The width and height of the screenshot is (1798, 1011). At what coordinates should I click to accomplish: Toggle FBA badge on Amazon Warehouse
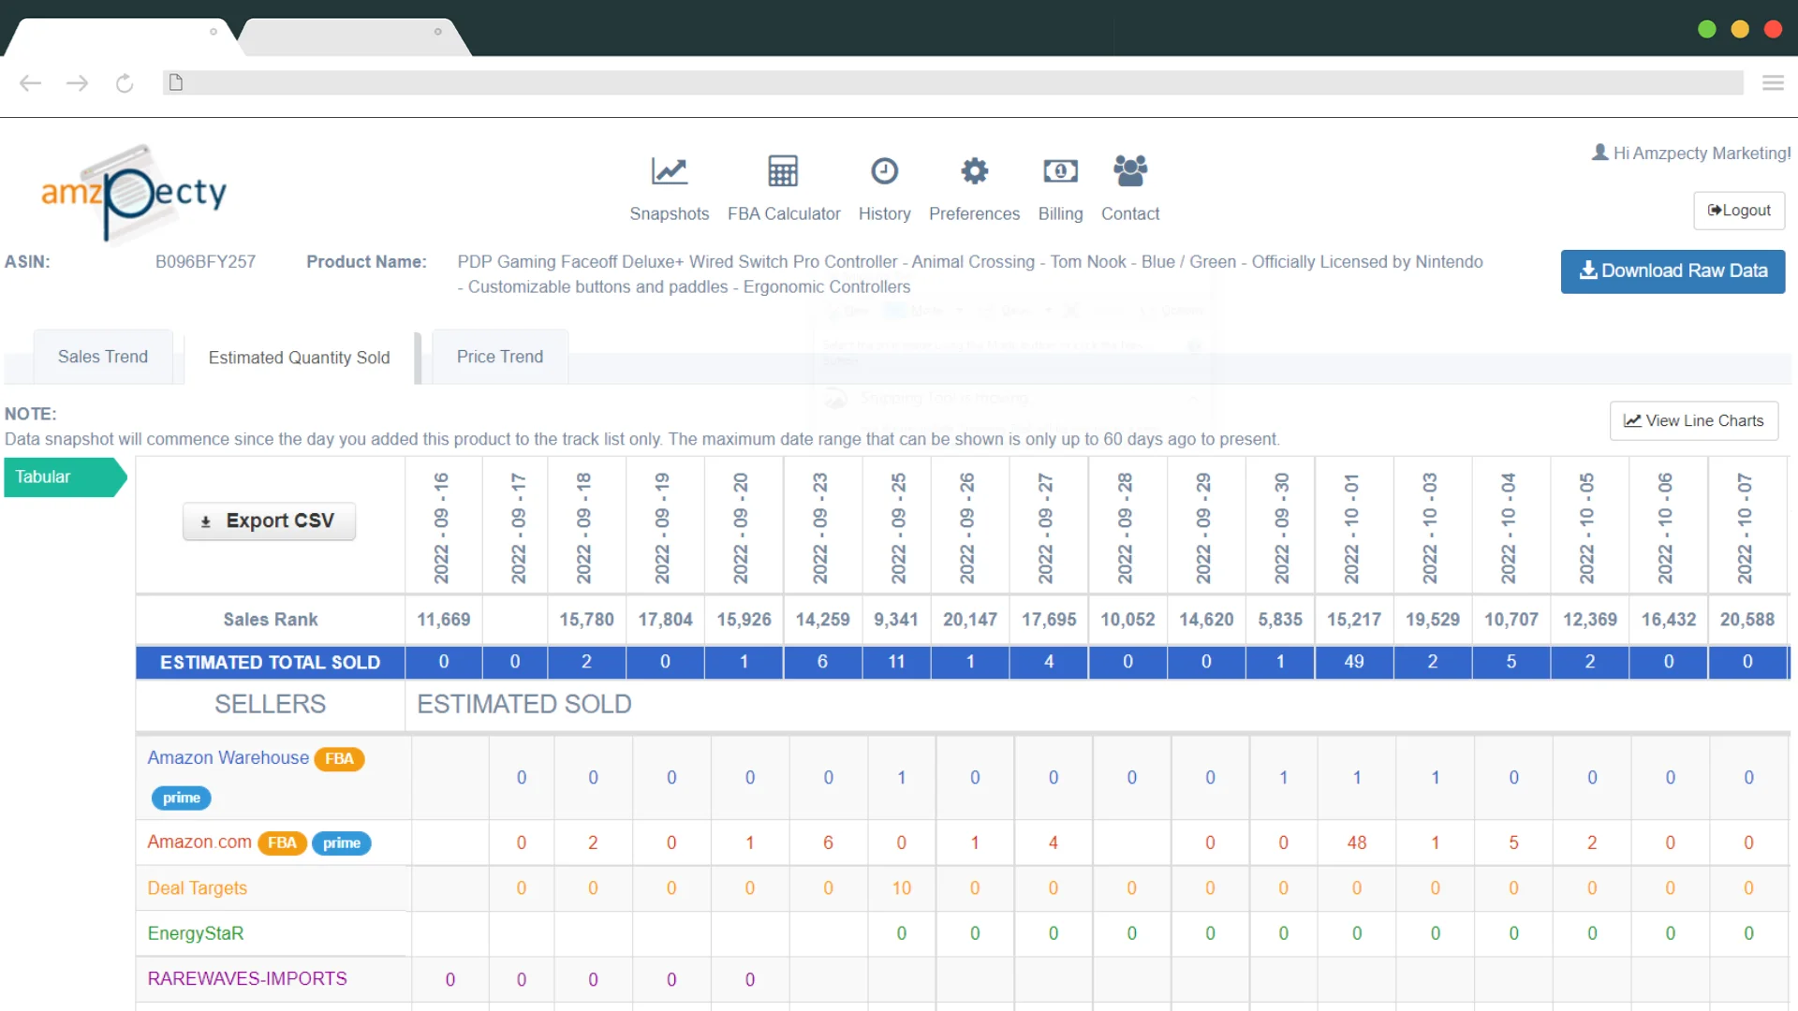click(340, 758)
